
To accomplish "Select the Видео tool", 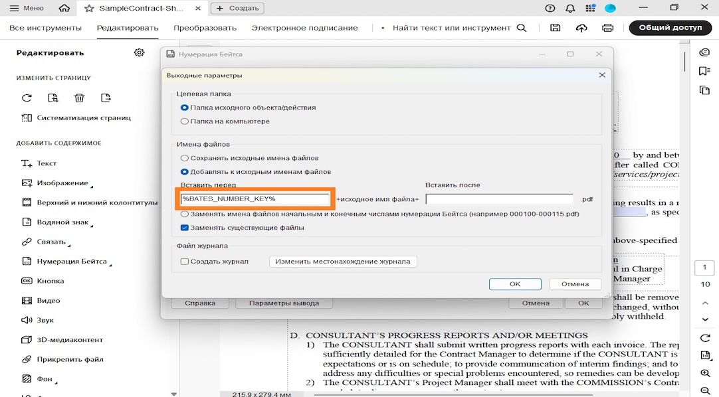I will (x=41, y=300).
